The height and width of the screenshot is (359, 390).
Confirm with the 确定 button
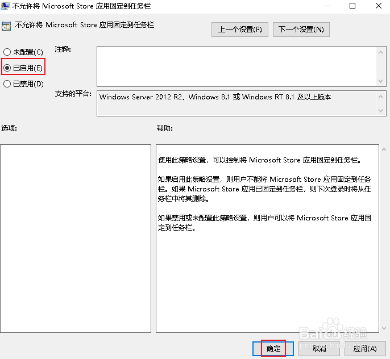click(273, 349)
